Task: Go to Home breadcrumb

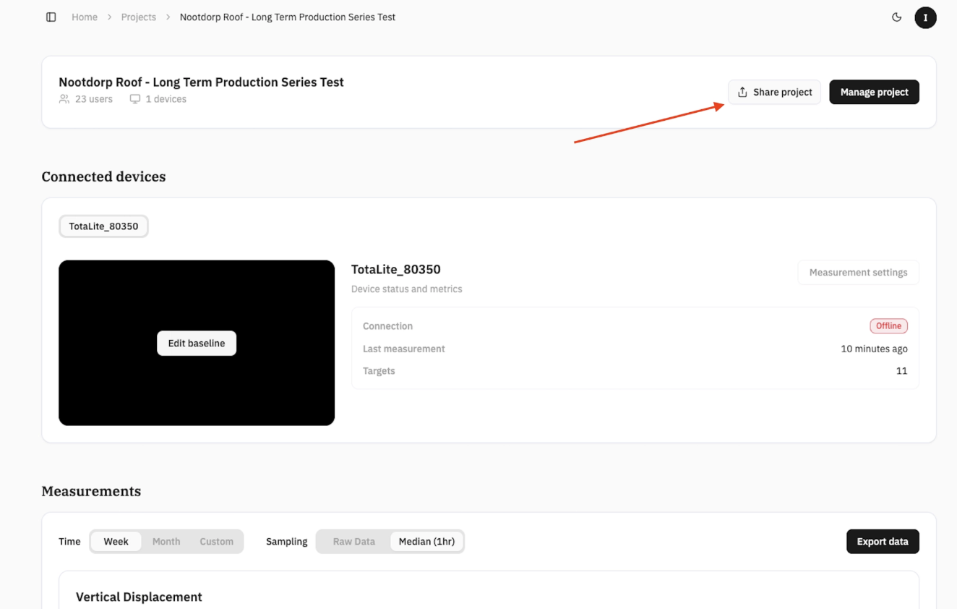Action: (x=85, y=17)
